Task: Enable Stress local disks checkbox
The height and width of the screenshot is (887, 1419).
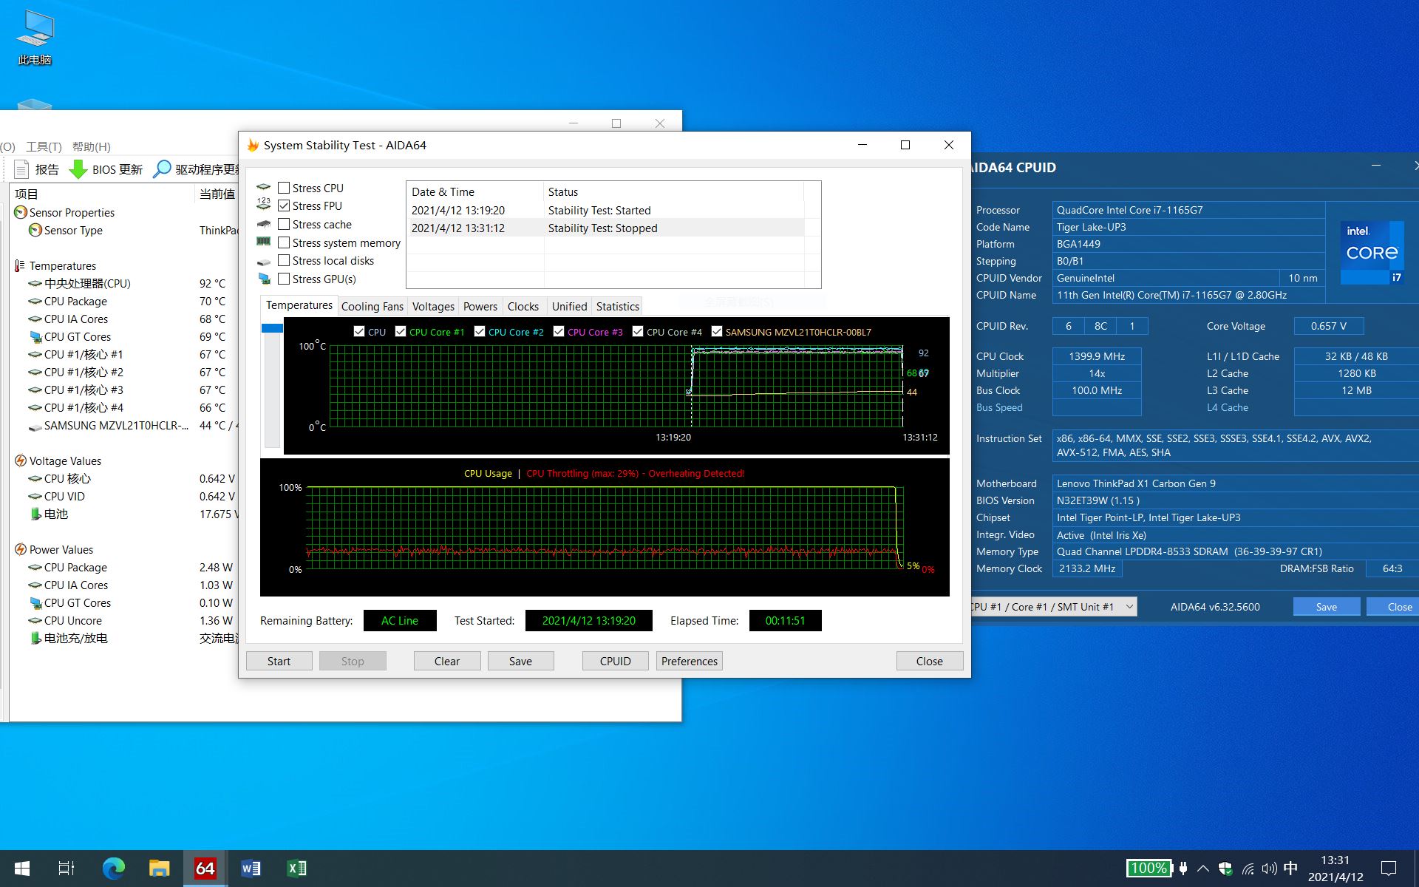Action: pyautogui.click(x=284, y=260)
